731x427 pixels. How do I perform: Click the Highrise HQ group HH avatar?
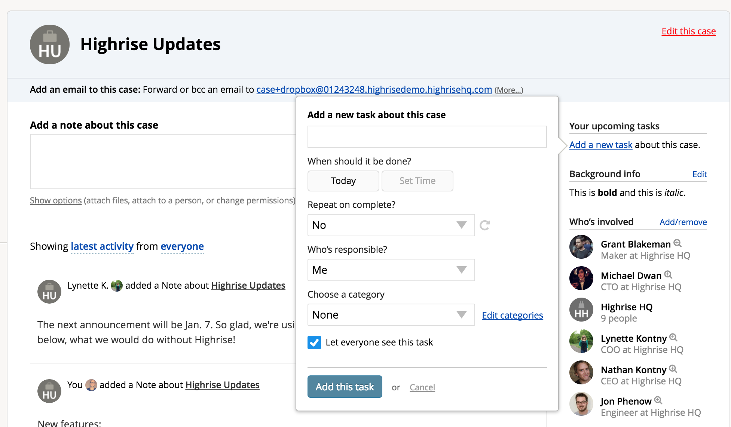(x=581, y=310)
